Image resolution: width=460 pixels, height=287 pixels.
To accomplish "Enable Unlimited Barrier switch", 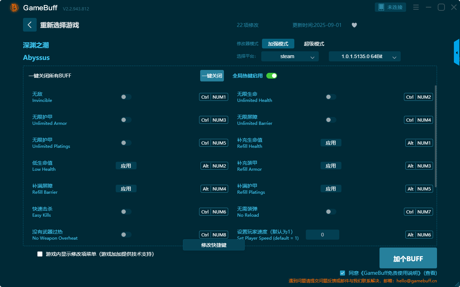I will pos(331,120).
